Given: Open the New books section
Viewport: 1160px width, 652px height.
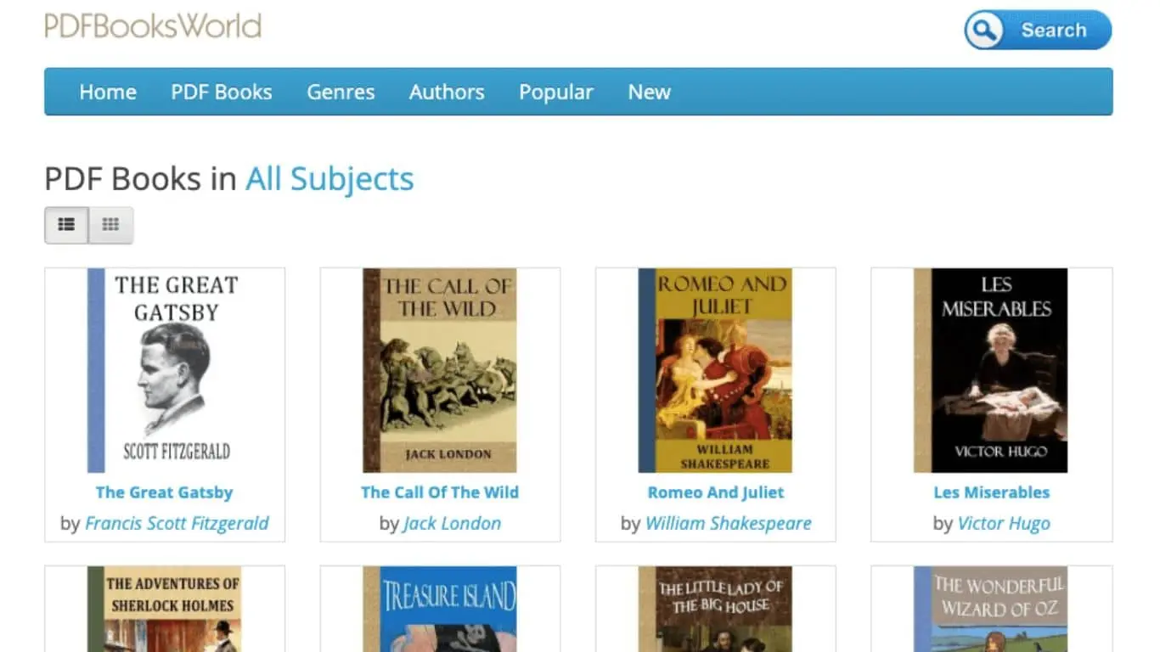Looking at the screenshot, I should 648,92.
